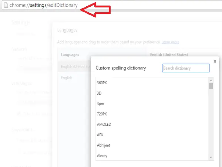Focus the Search dictionary field
Viewport: 222px width, 167px height.
point(186,68)
